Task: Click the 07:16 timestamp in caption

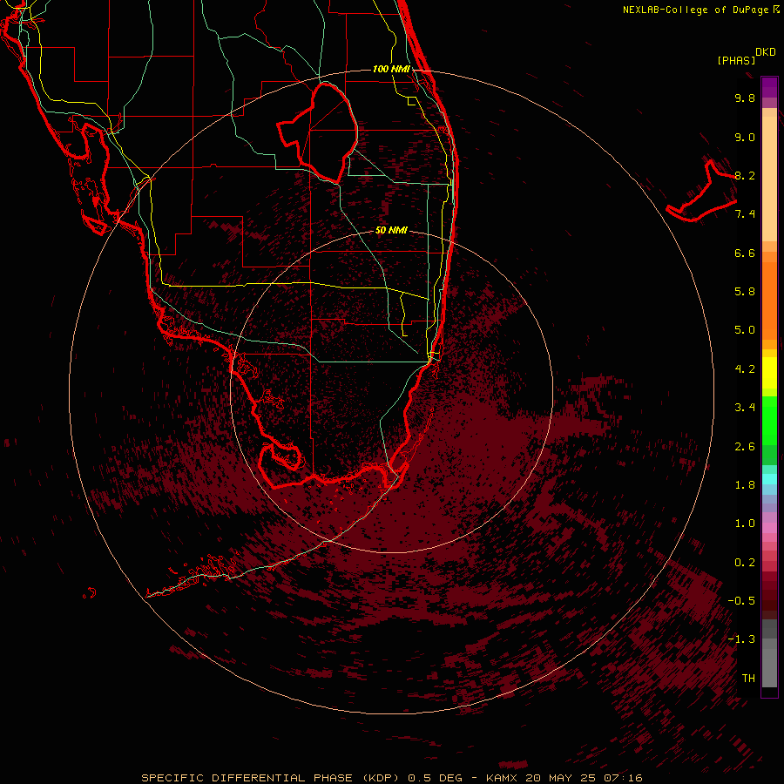Action: [x=625, y=778]
